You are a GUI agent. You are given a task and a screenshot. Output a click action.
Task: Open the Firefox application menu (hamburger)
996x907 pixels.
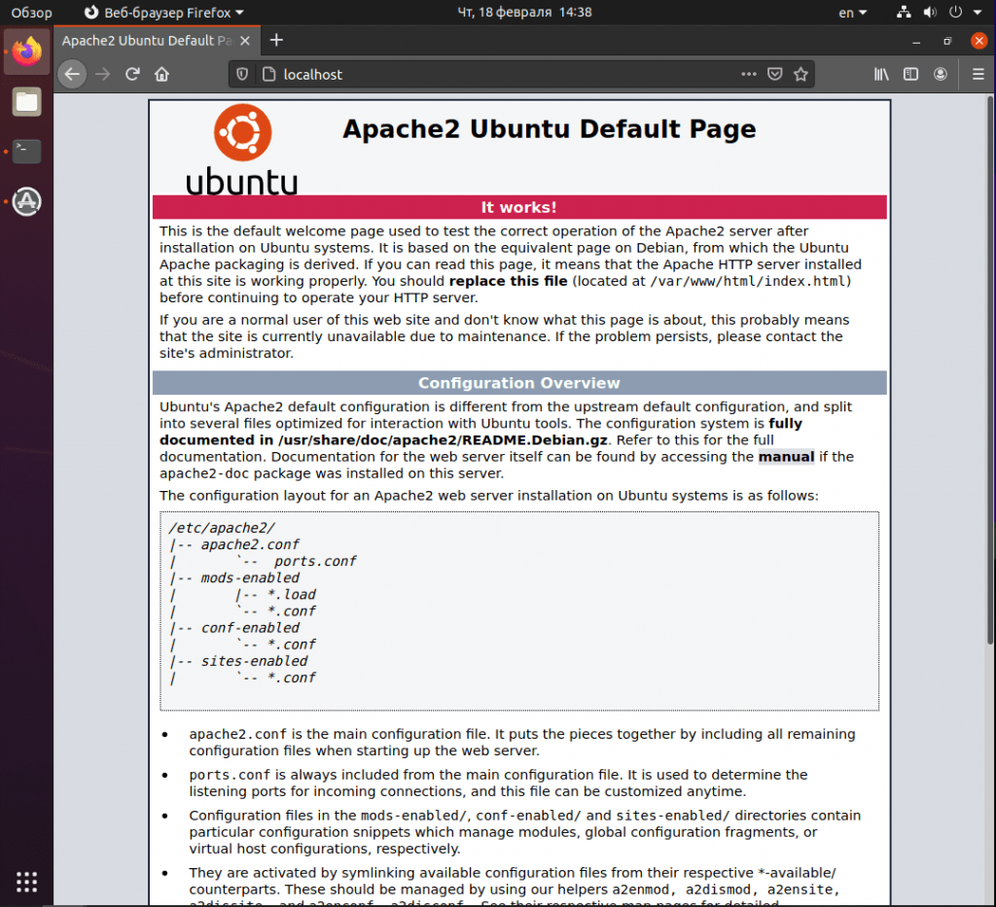(978, 74)
